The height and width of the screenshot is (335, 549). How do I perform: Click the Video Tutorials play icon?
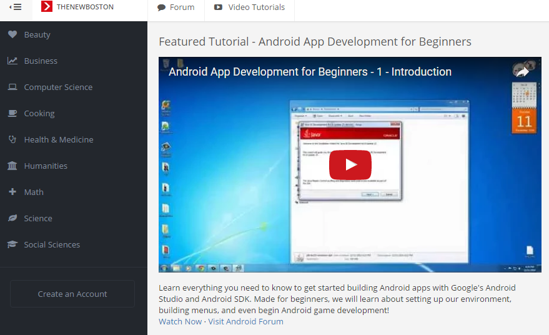tap(218, 7)
